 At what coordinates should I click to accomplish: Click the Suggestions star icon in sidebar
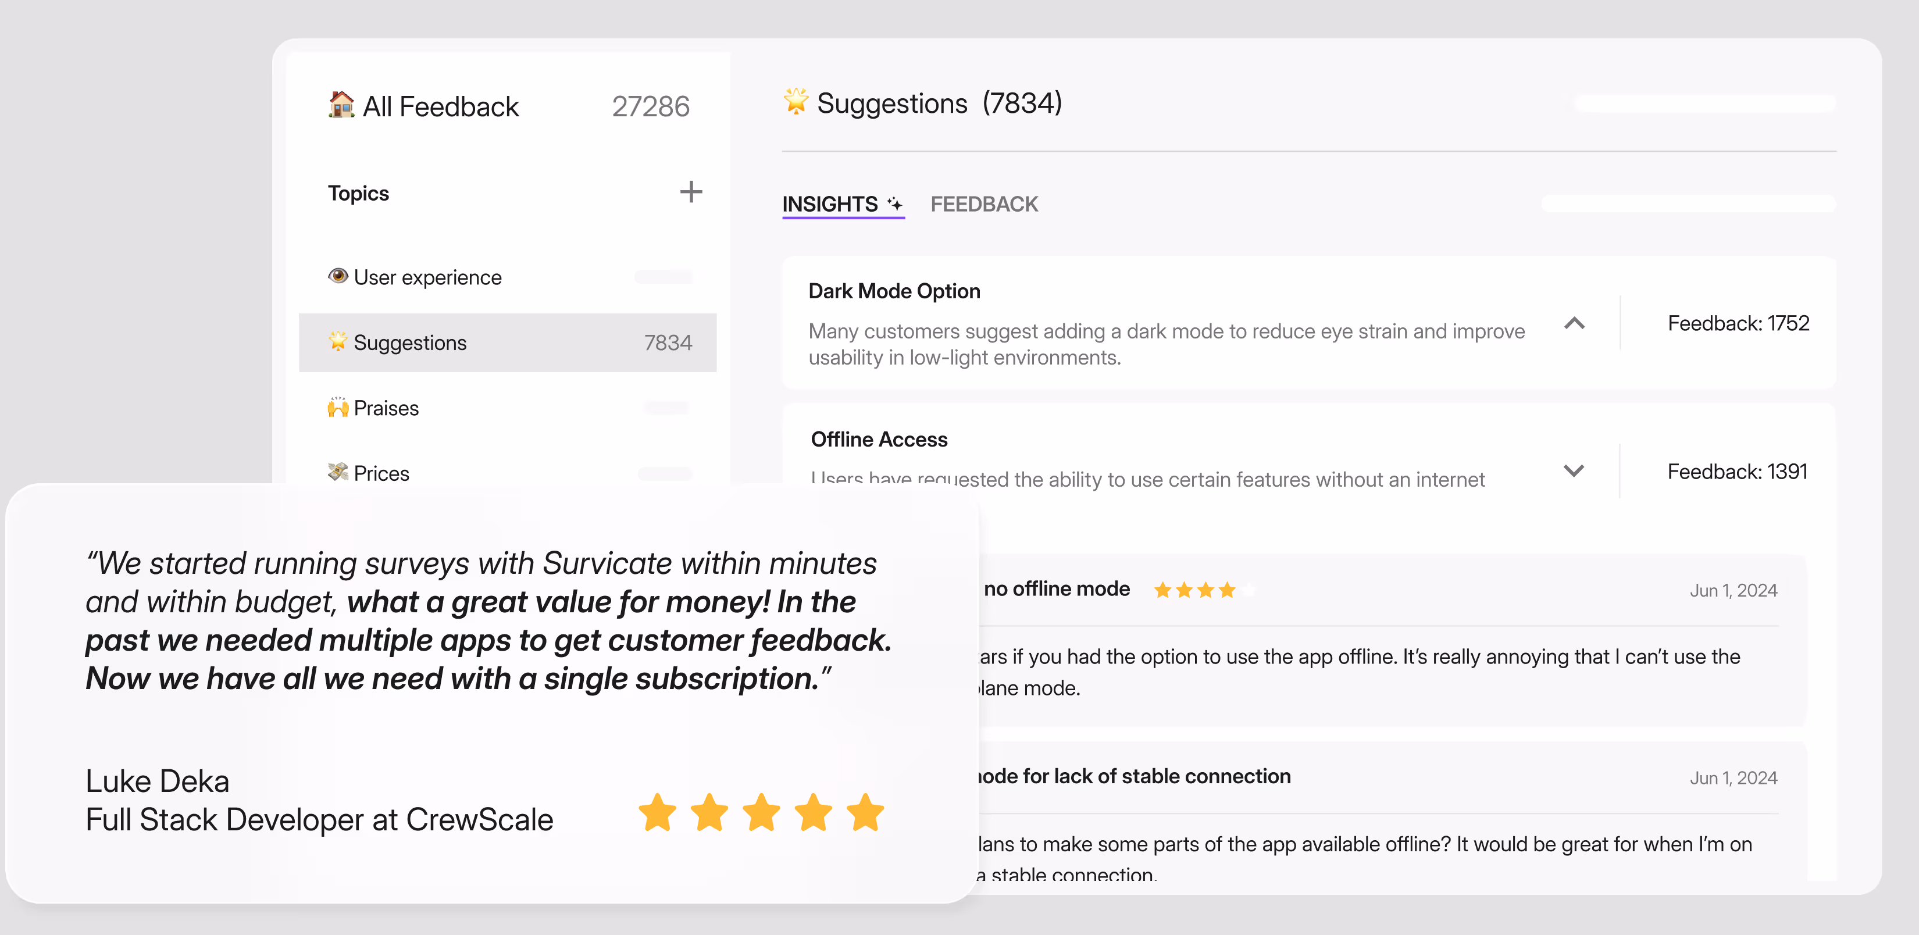[x=338, y=342]
